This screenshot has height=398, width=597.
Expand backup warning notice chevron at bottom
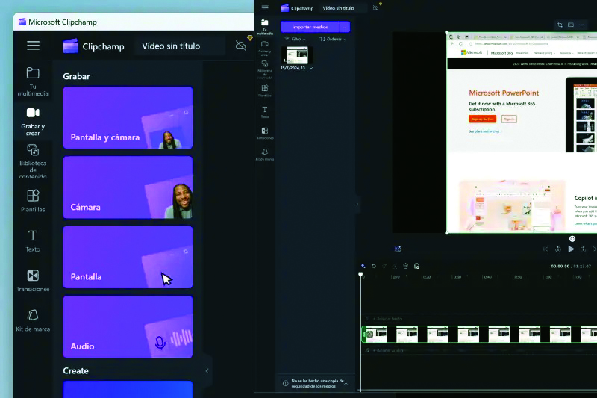click(x=346, y=384)
